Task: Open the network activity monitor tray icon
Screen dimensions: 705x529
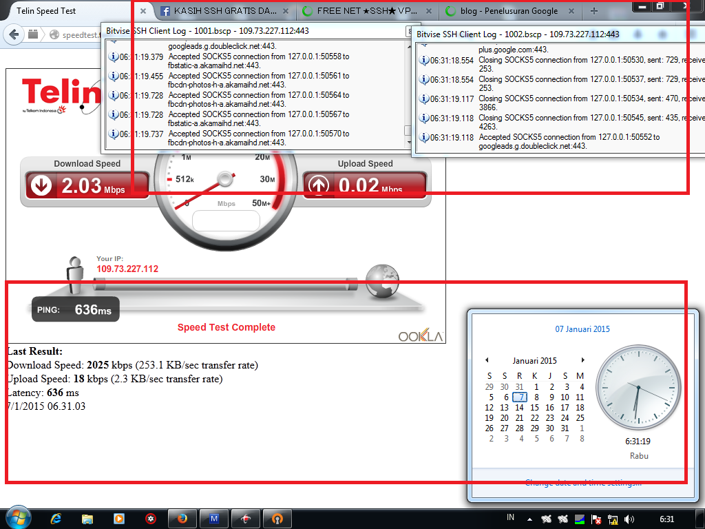Action: pyautogui.click(x=580, y=519)
